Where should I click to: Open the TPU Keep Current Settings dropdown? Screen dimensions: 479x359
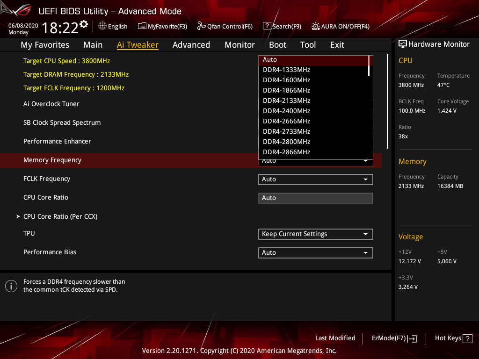point(316,234)
